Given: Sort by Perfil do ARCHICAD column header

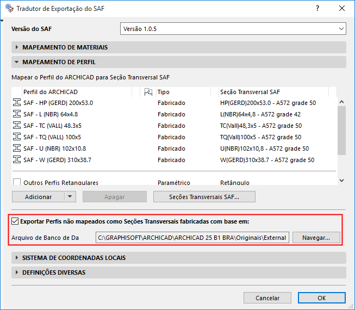Looking at the screenshot, I should tap(77, 92).
